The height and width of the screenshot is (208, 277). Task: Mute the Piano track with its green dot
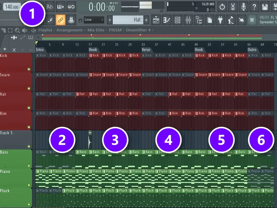tap(29, 185)
